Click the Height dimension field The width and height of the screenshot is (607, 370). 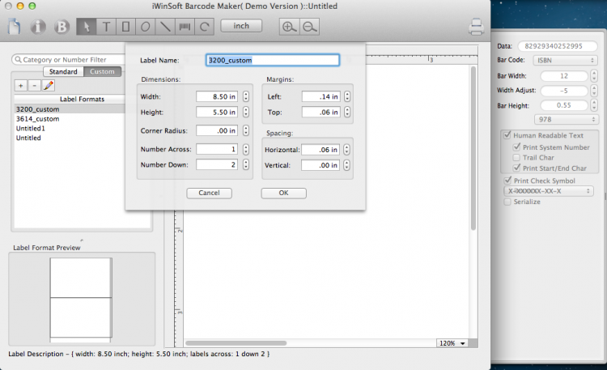[x=217, y=112]
